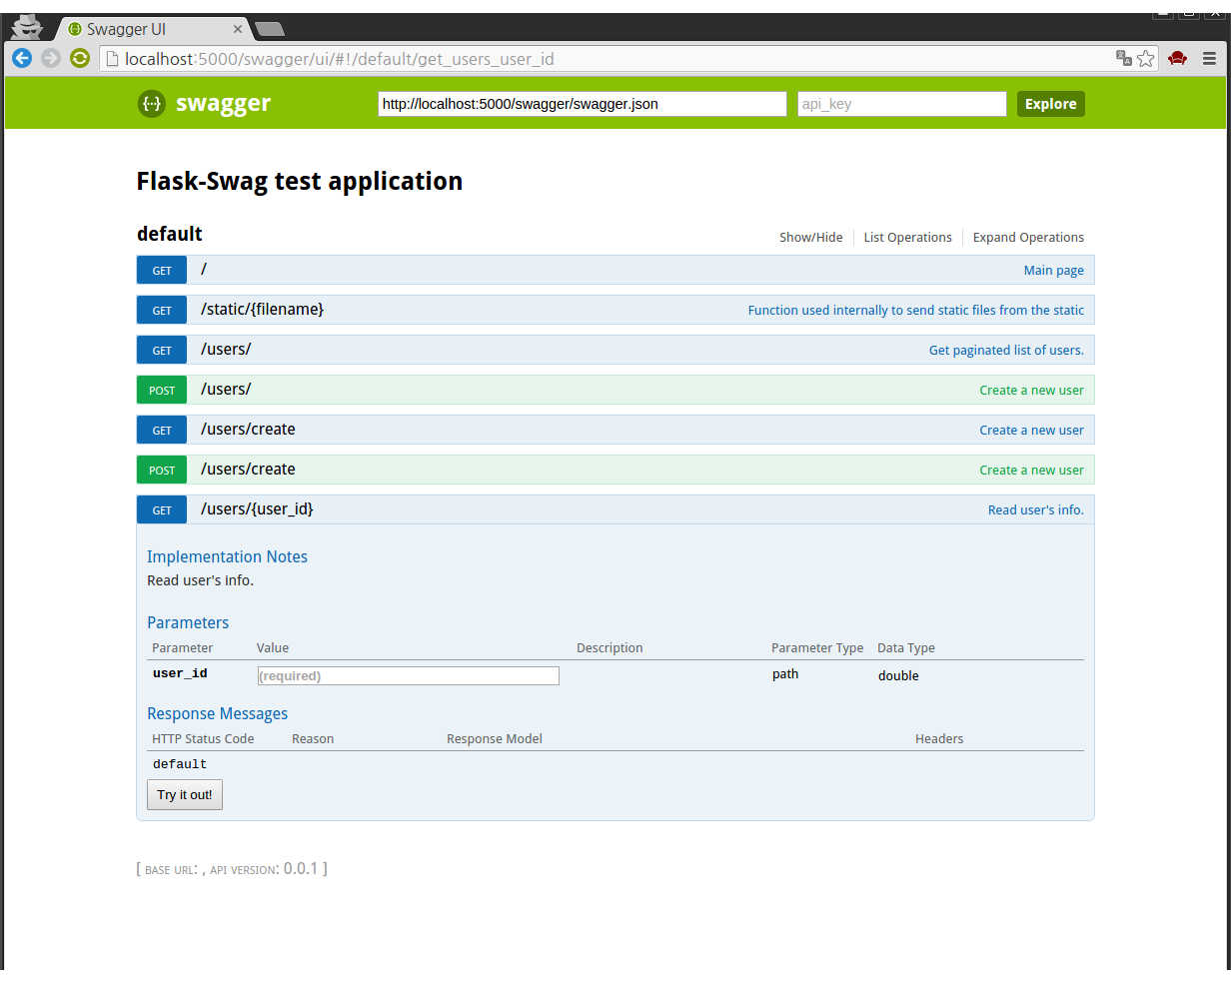Click the browser forward arrow button
Image resolution: width=1231 pixels, height=983 pixels.
[x=51, y=58]
